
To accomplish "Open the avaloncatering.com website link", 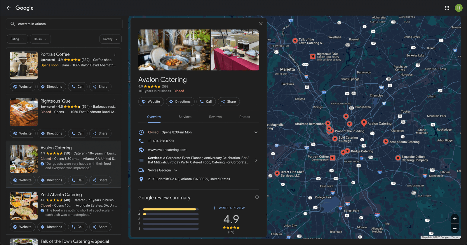I will click(167, 150).
